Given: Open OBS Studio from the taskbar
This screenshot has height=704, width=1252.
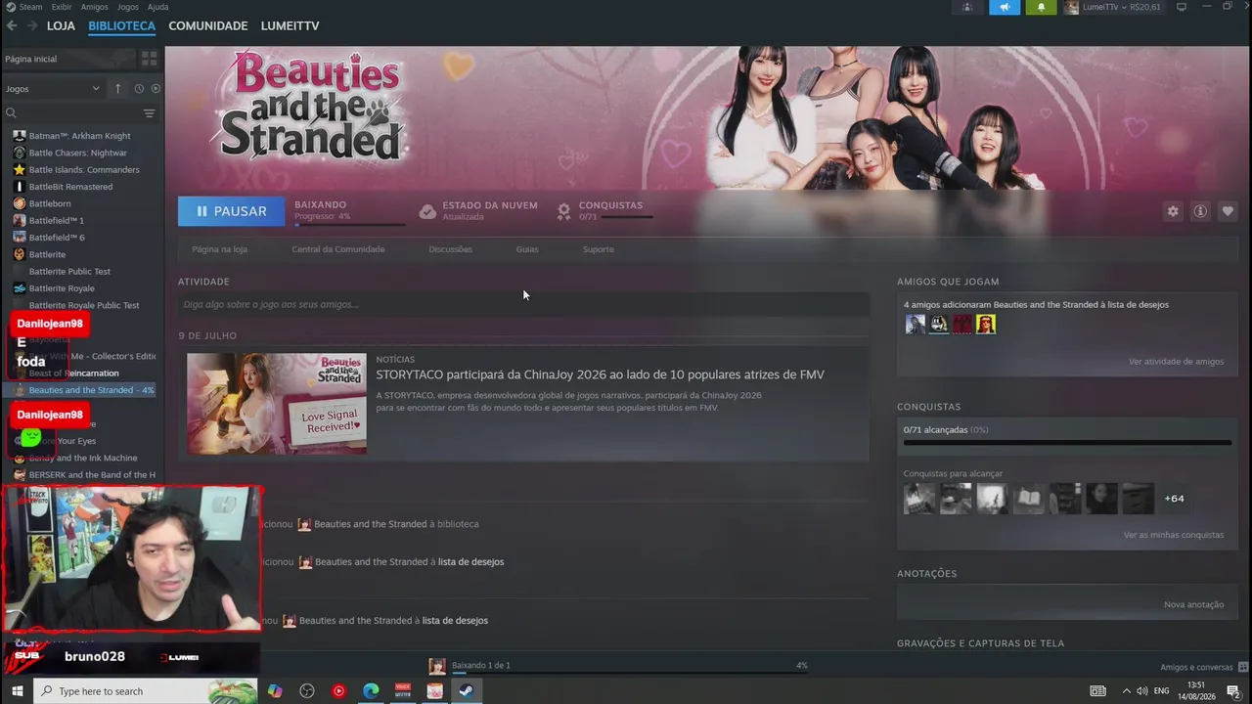Looking at the screenshot, I should pyautogui.click(x=307, y=691).
